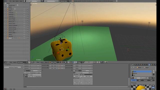Screen dimensions: 160x90
Task: Open the Game menu in the top bar
Action: pyautogui.click(x=17, y=1)
